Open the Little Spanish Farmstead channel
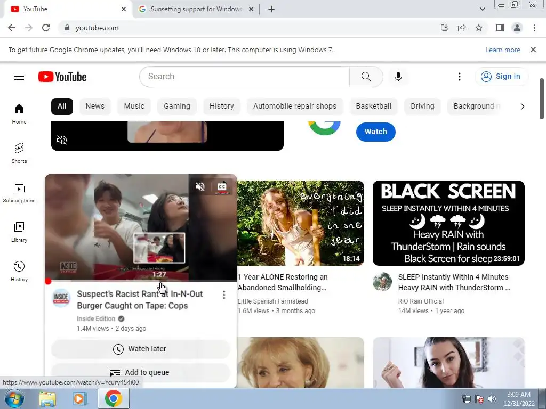 272,301
